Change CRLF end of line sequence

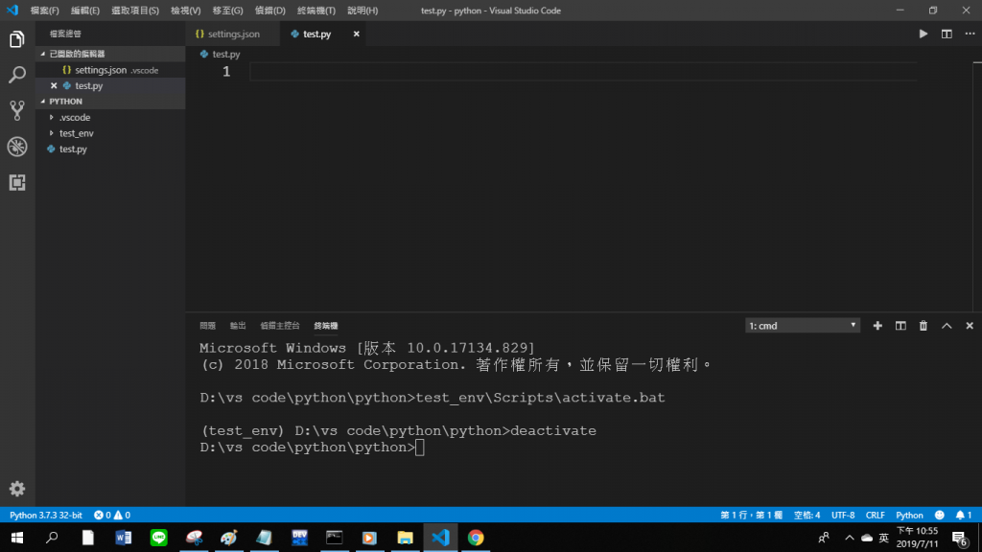coord(875,515)
